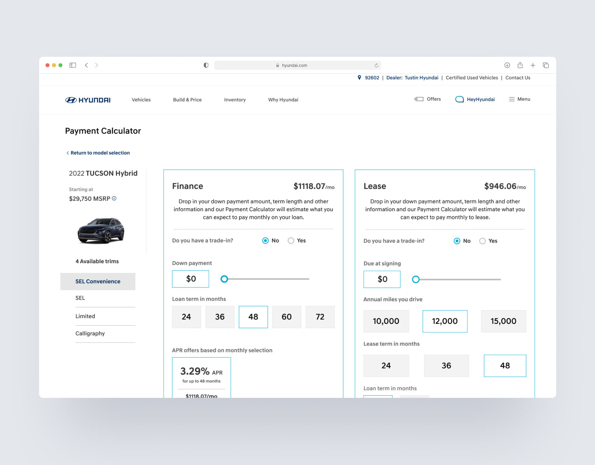595x465 pixels.
Task: Click the Due at signing $0 field
Action: pyautogui.click(x=382, y=279)
